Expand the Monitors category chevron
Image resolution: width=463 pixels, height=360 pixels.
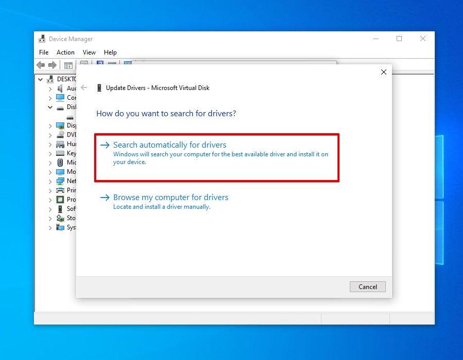(50, 172)
